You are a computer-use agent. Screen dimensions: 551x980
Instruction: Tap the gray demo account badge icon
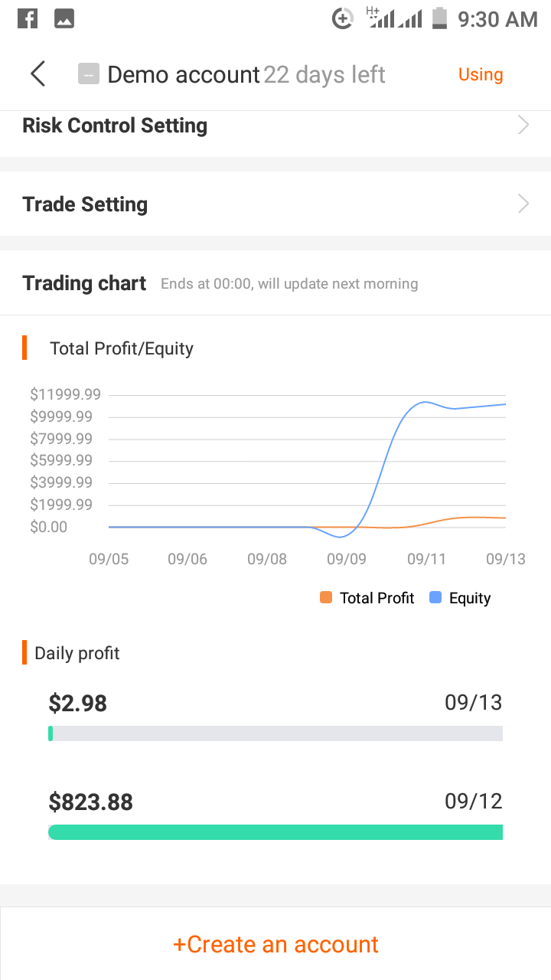tap(89, 74)
